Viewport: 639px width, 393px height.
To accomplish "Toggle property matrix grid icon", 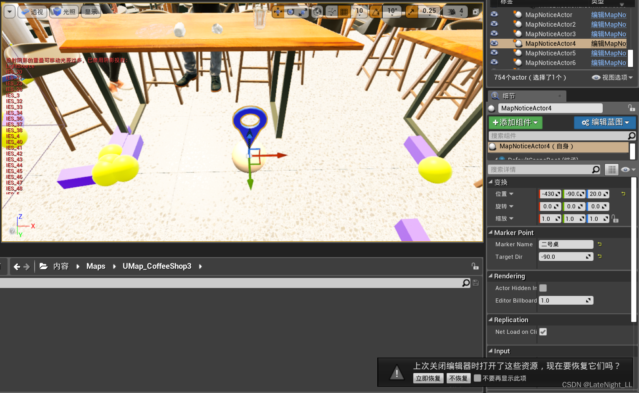I will [611, 170].
